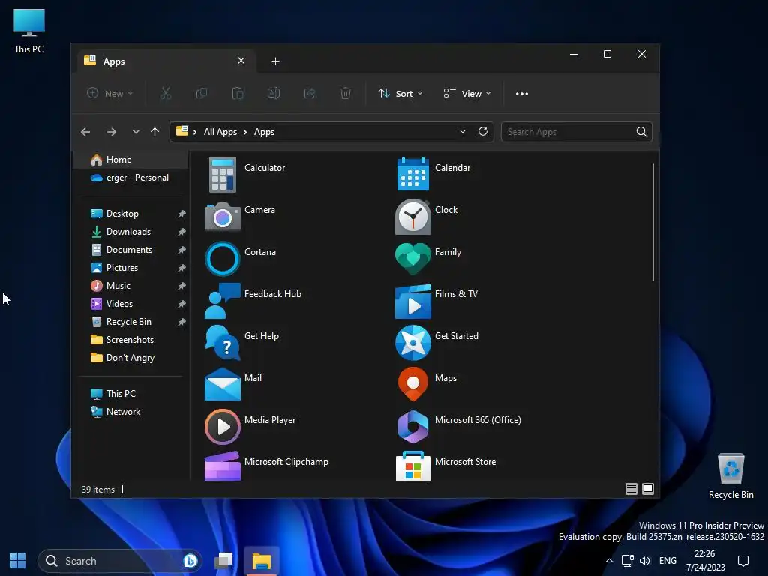Open the Calculator app icon
The width and height of the screenshot is (768, 576).
click(x=222, y=174)
